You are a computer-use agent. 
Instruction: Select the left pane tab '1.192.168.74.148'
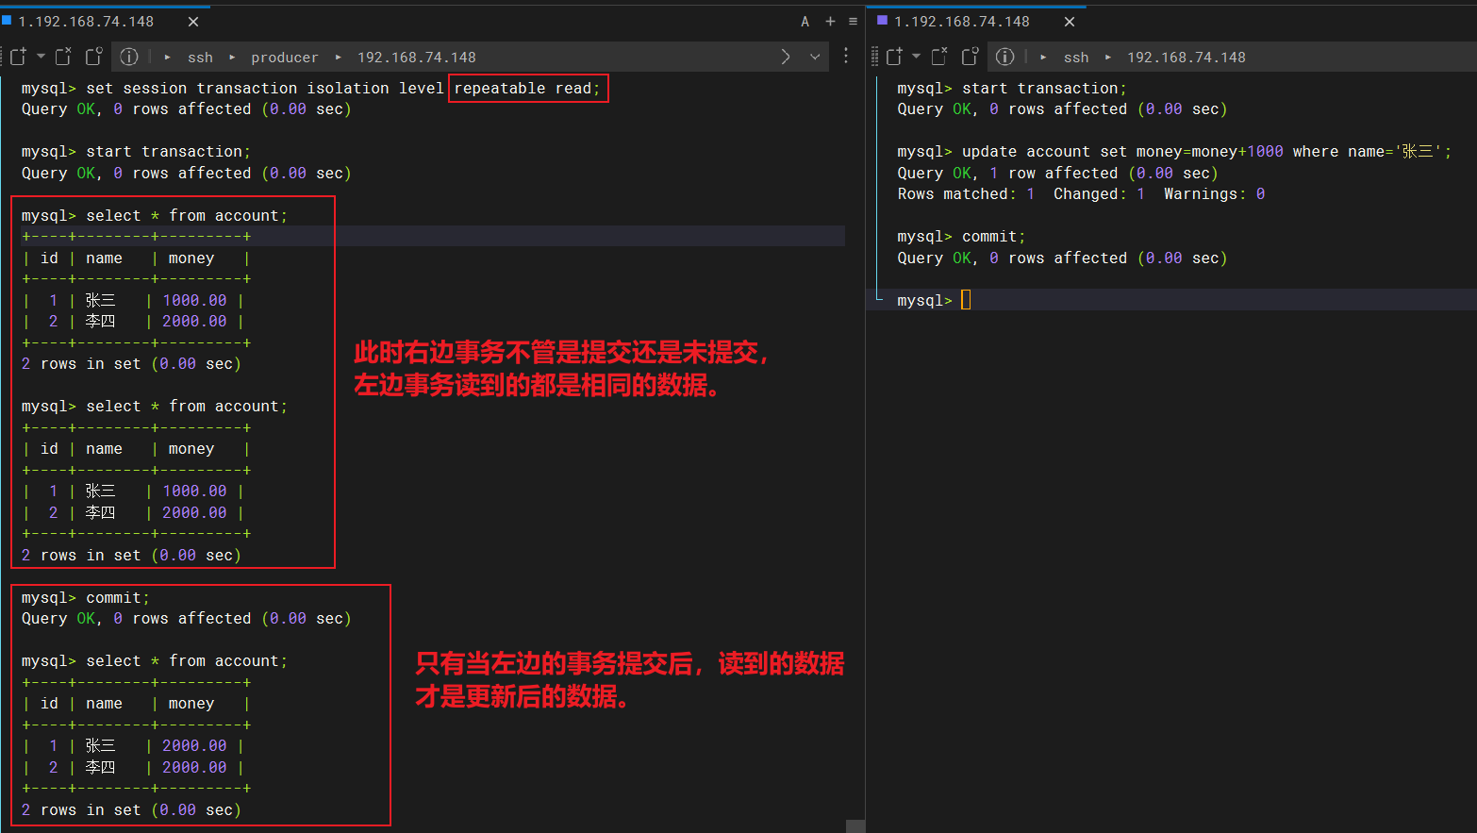point(86,22)
